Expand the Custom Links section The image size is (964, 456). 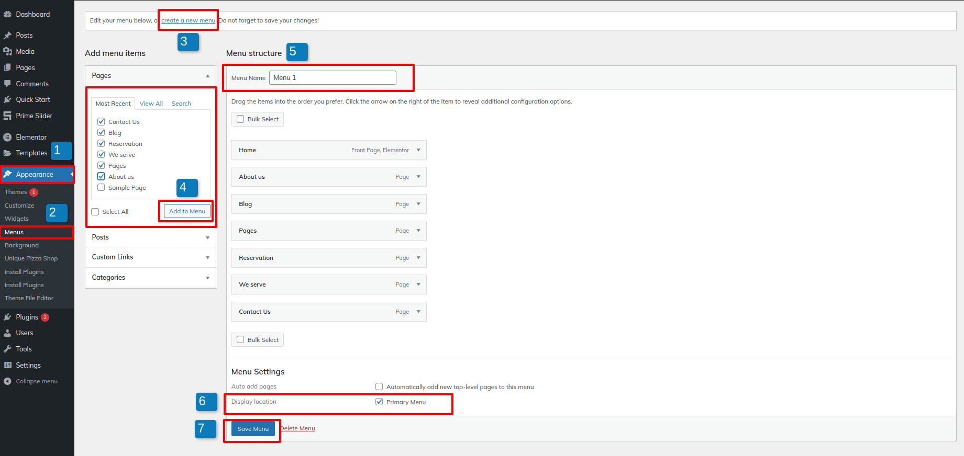[207, 257]
